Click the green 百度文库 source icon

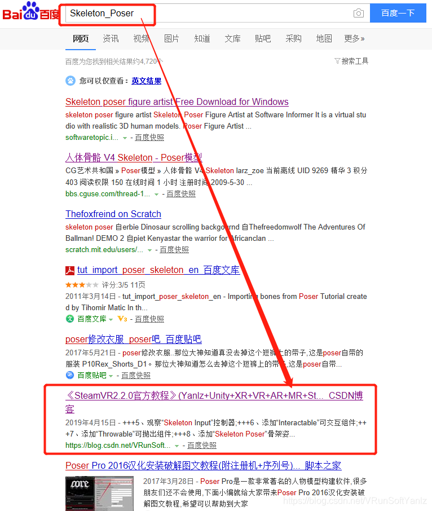pyautogui.click(x=70, y=319)
